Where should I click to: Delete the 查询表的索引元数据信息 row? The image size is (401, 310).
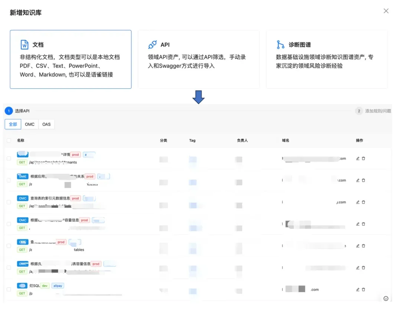click(363, 202)
